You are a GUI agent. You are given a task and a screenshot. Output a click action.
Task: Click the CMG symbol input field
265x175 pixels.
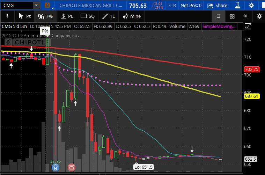tap(17, 5)
